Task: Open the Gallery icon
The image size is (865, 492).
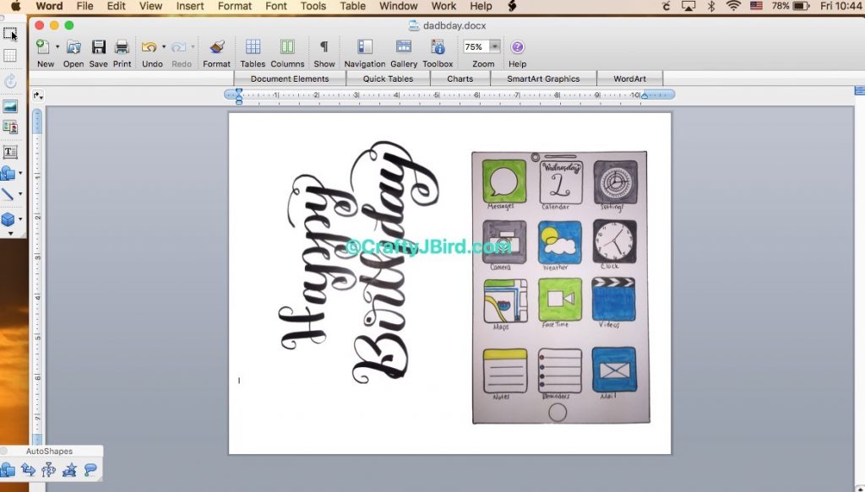Action: click(x=404, y=47)
